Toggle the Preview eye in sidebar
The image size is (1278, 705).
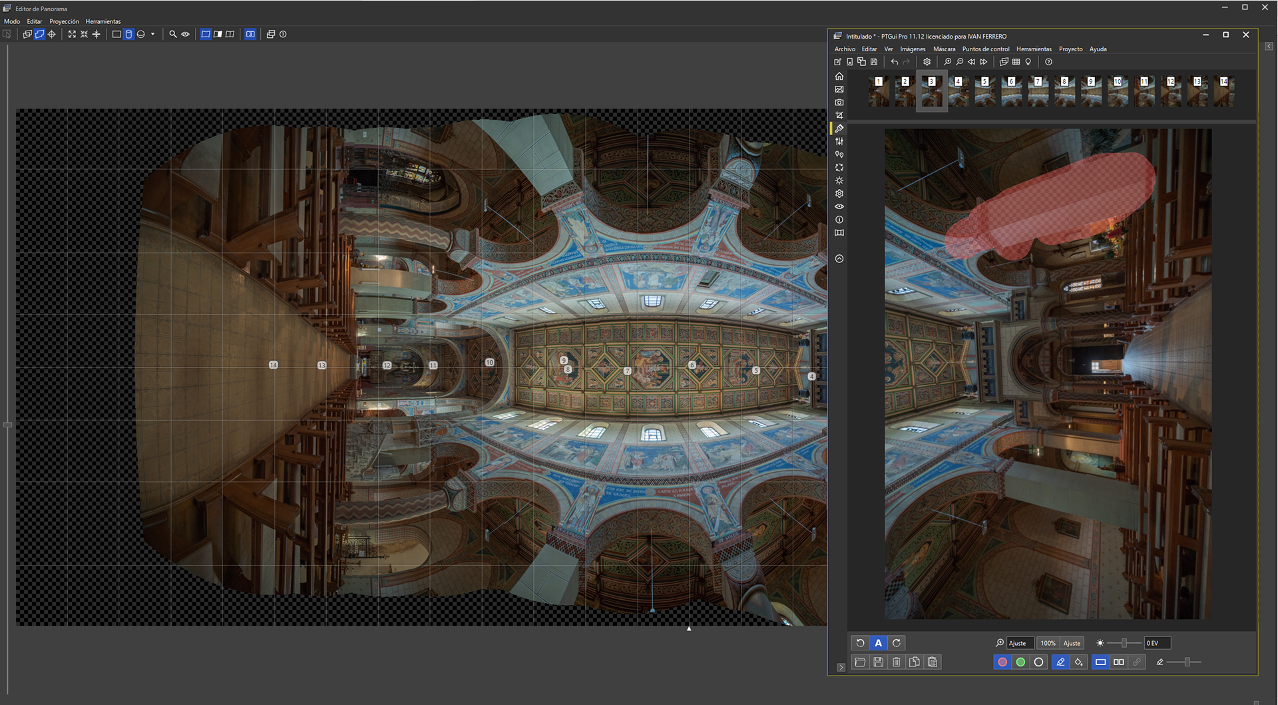[839, 206]
